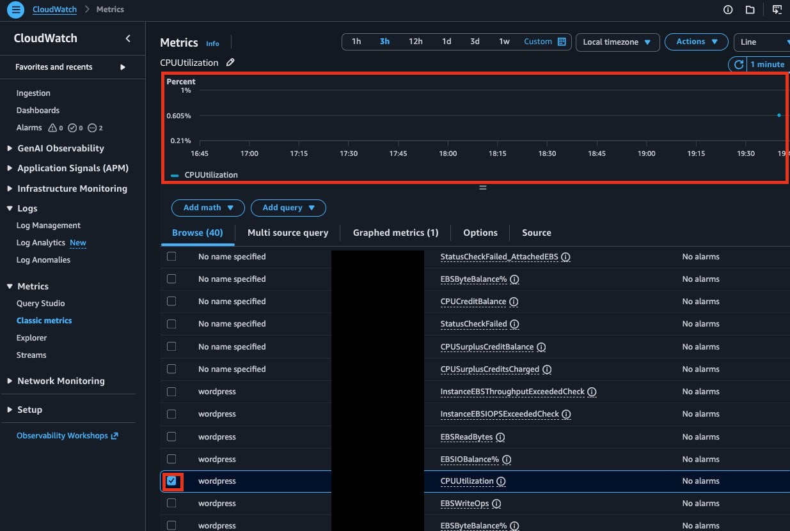Open the CloudWatch breadcrumb link
The image size is (790, 531).
[x=55, y=10]
